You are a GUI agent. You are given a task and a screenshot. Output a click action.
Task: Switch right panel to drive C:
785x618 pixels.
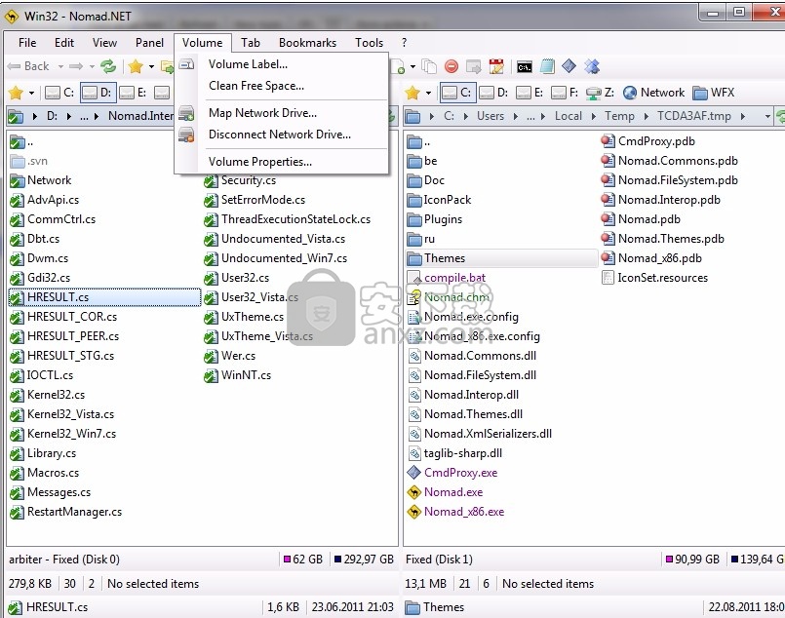pyautogui.click(x=456, y=93)
